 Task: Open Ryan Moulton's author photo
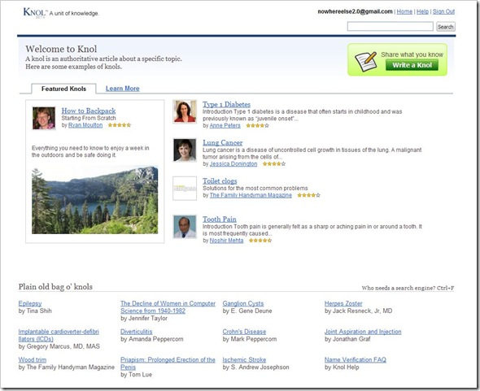[44, 118]
